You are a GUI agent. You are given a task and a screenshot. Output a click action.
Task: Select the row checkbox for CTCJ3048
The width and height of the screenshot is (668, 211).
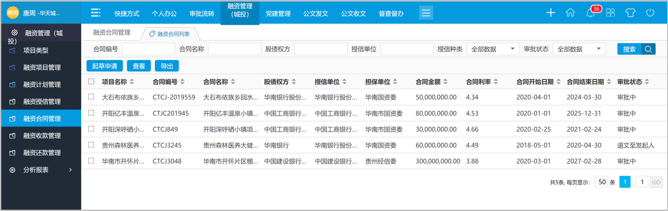(91, 161)
